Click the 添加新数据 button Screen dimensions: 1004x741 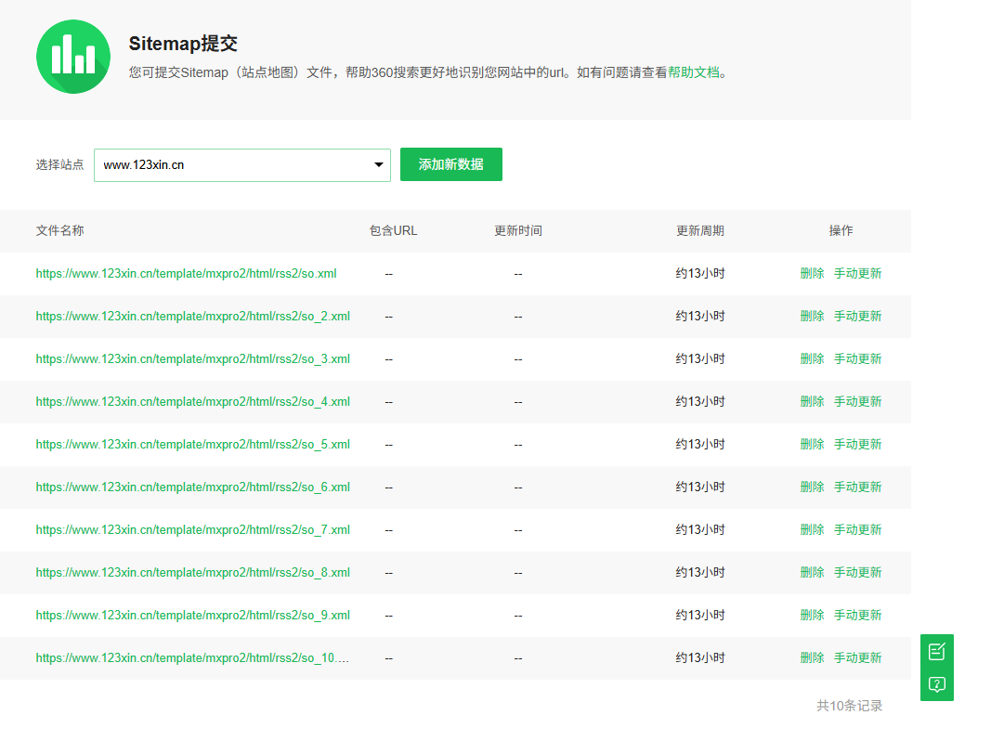450,164
